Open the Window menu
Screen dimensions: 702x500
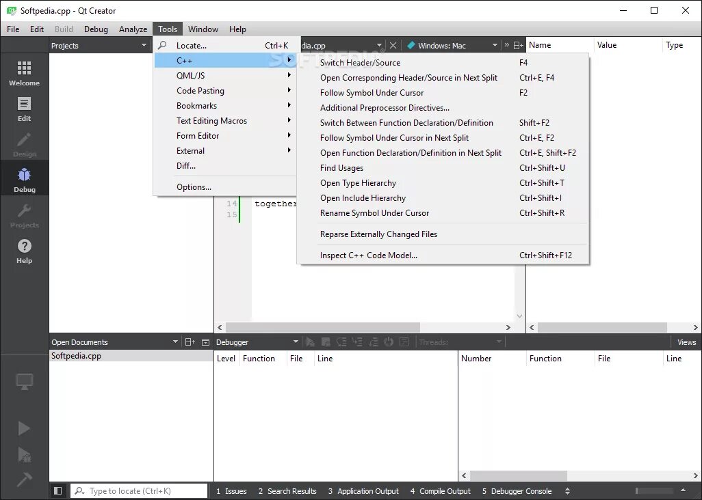click(x=203, y=29)
